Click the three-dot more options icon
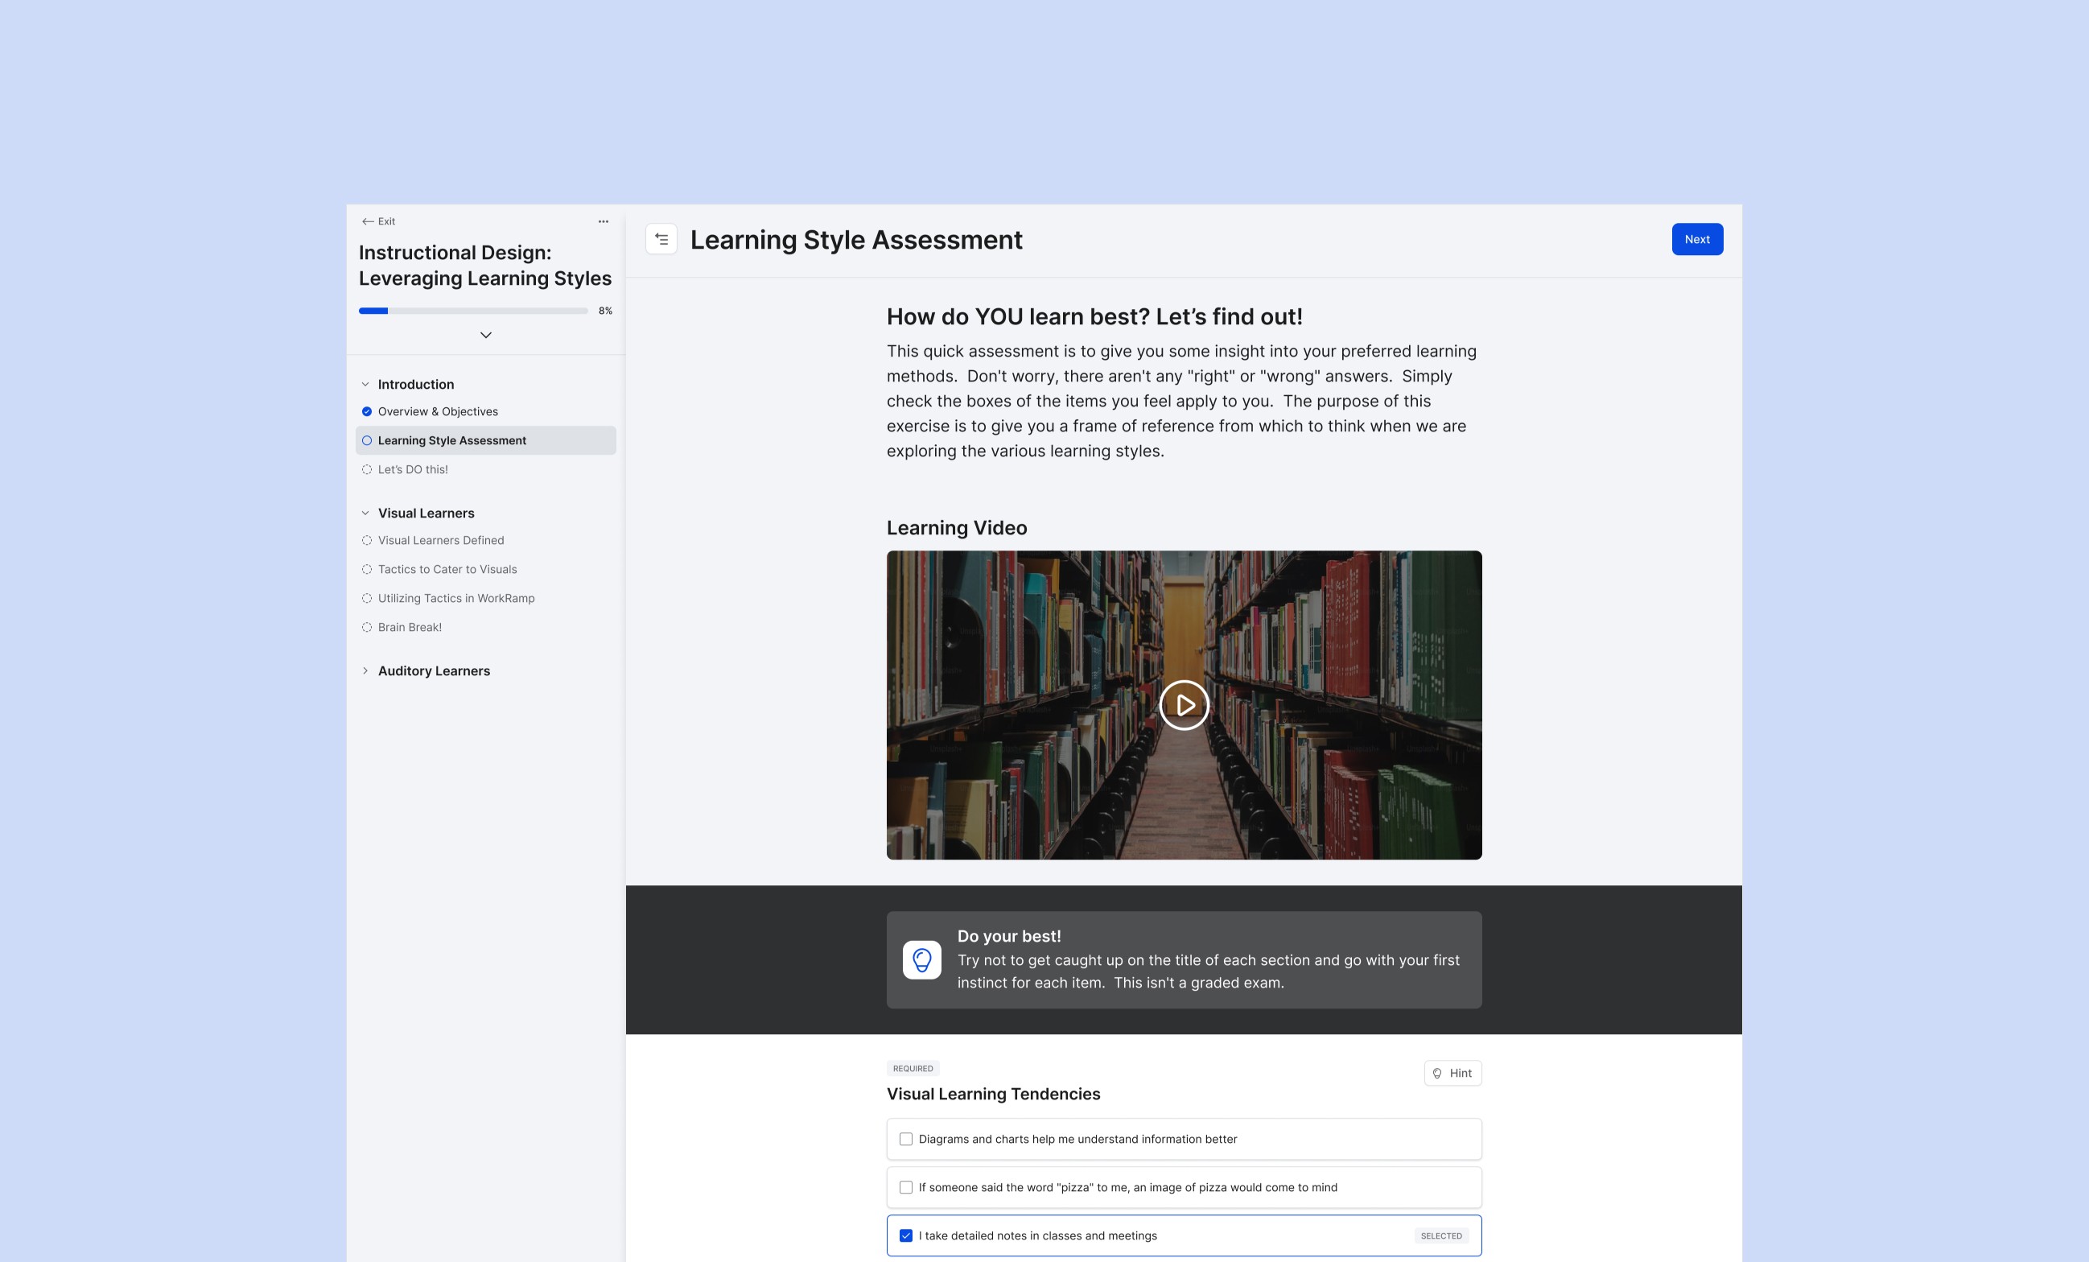The width and height of the screenshot is (2089, 1262). [x=603, y=221]
